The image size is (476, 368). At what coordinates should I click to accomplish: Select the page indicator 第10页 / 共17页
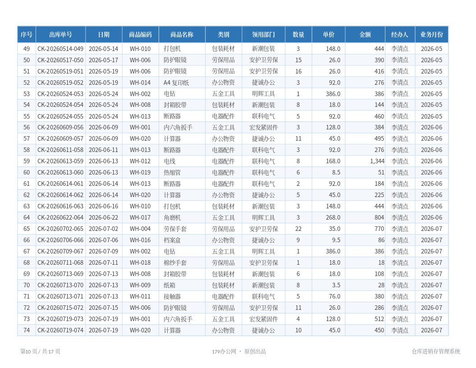41,351
